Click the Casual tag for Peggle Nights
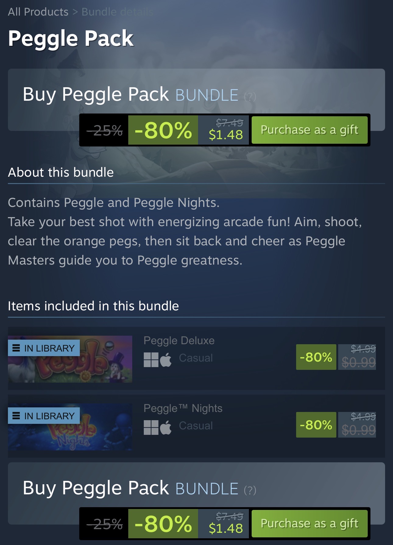The image size is (393, 545). [196, 426]
